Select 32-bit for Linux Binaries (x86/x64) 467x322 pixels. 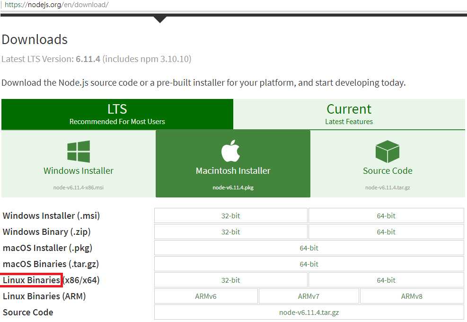(x=231, y=280)
